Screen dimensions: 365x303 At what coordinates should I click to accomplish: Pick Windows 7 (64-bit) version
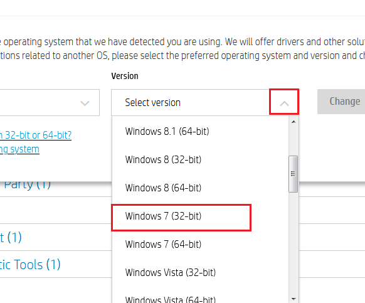(x=163, y=244)
